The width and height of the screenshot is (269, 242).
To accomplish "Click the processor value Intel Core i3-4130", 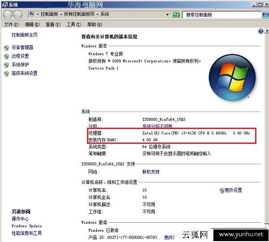I will (196, 133).
